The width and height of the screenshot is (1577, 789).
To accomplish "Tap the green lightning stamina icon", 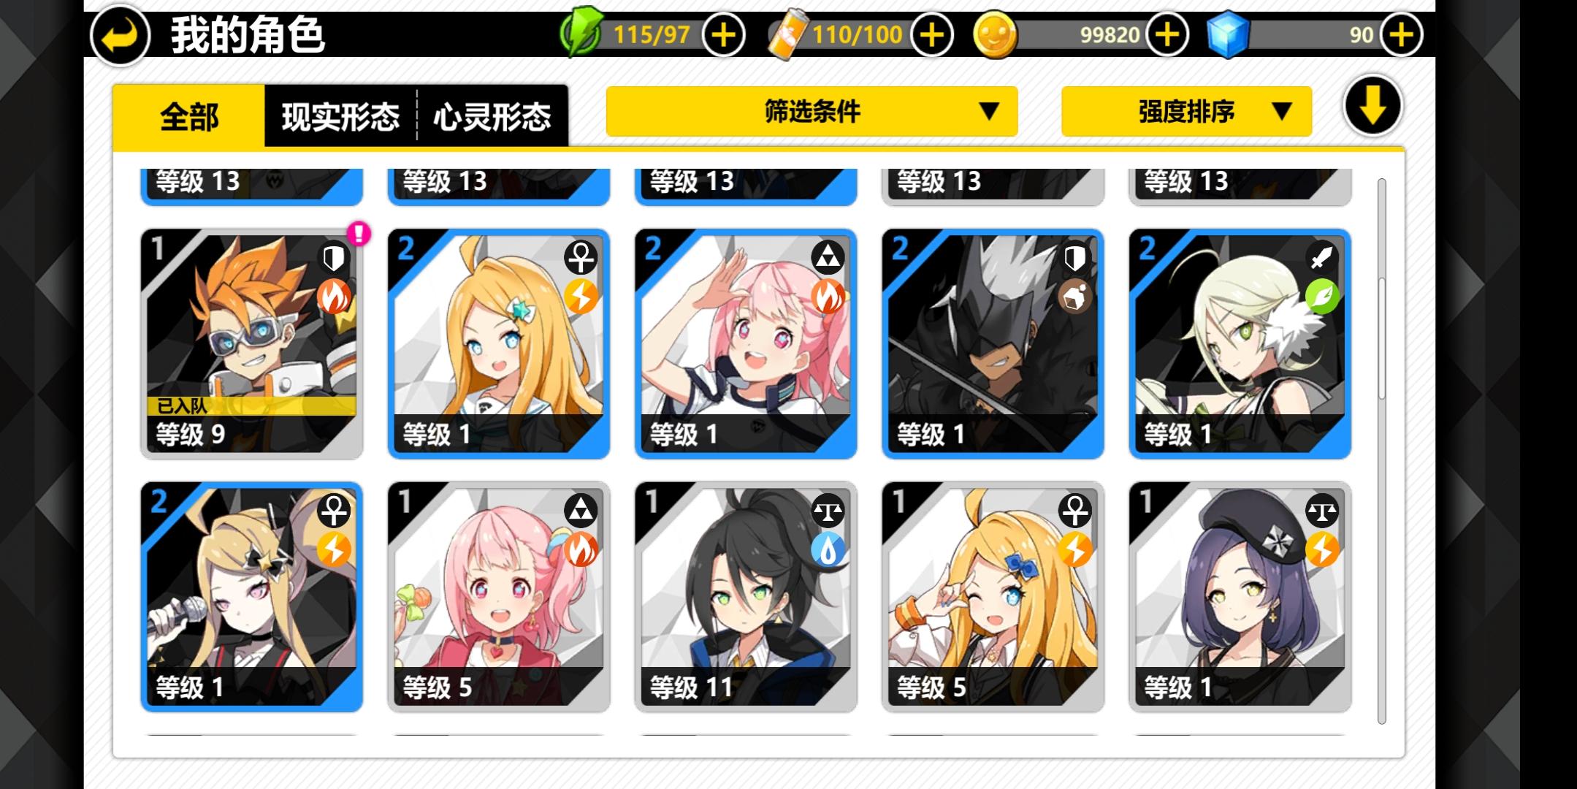I will (x=581, y=33).
